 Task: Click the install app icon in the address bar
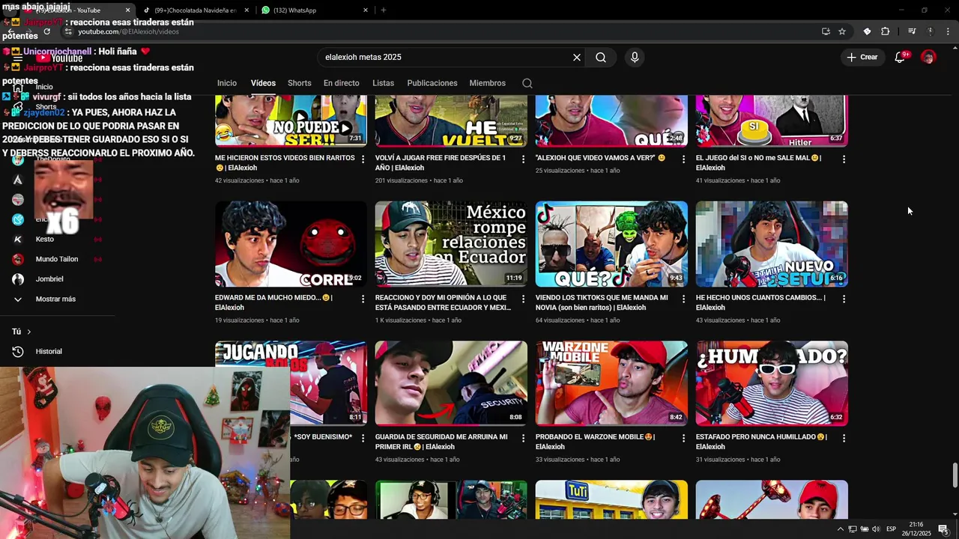pyautogui.click(x=826, y=31)
